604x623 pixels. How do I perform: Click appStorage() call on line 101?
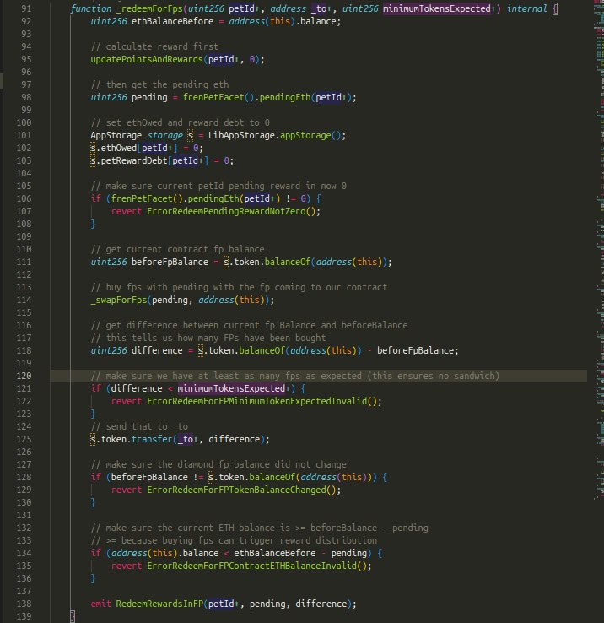pos(313,135)
